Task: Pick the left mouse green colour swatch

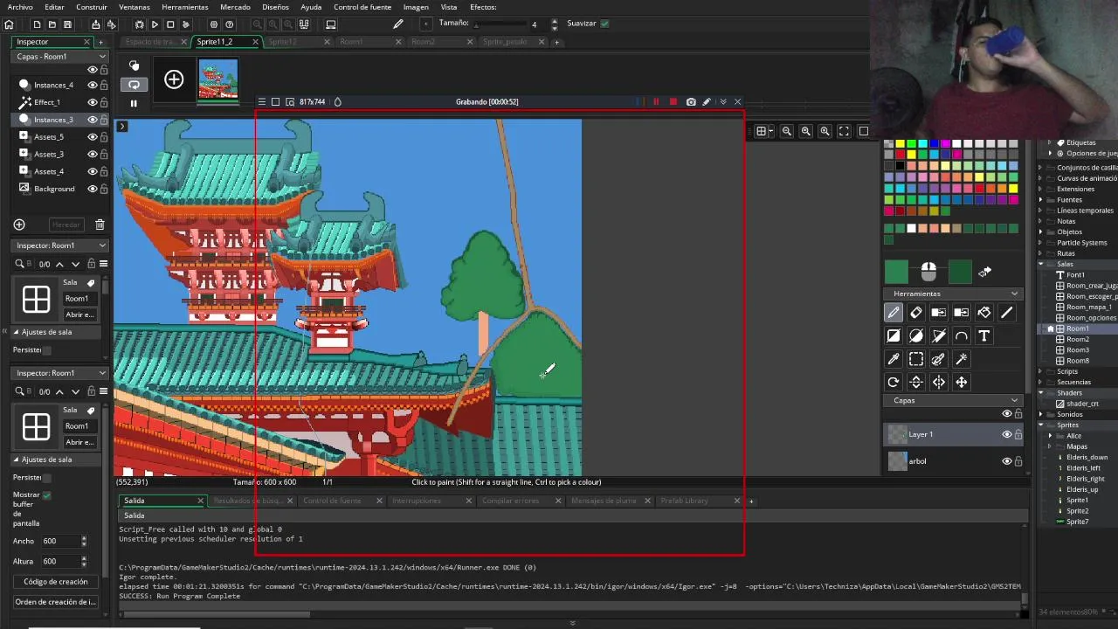Action: click(896, 273)
